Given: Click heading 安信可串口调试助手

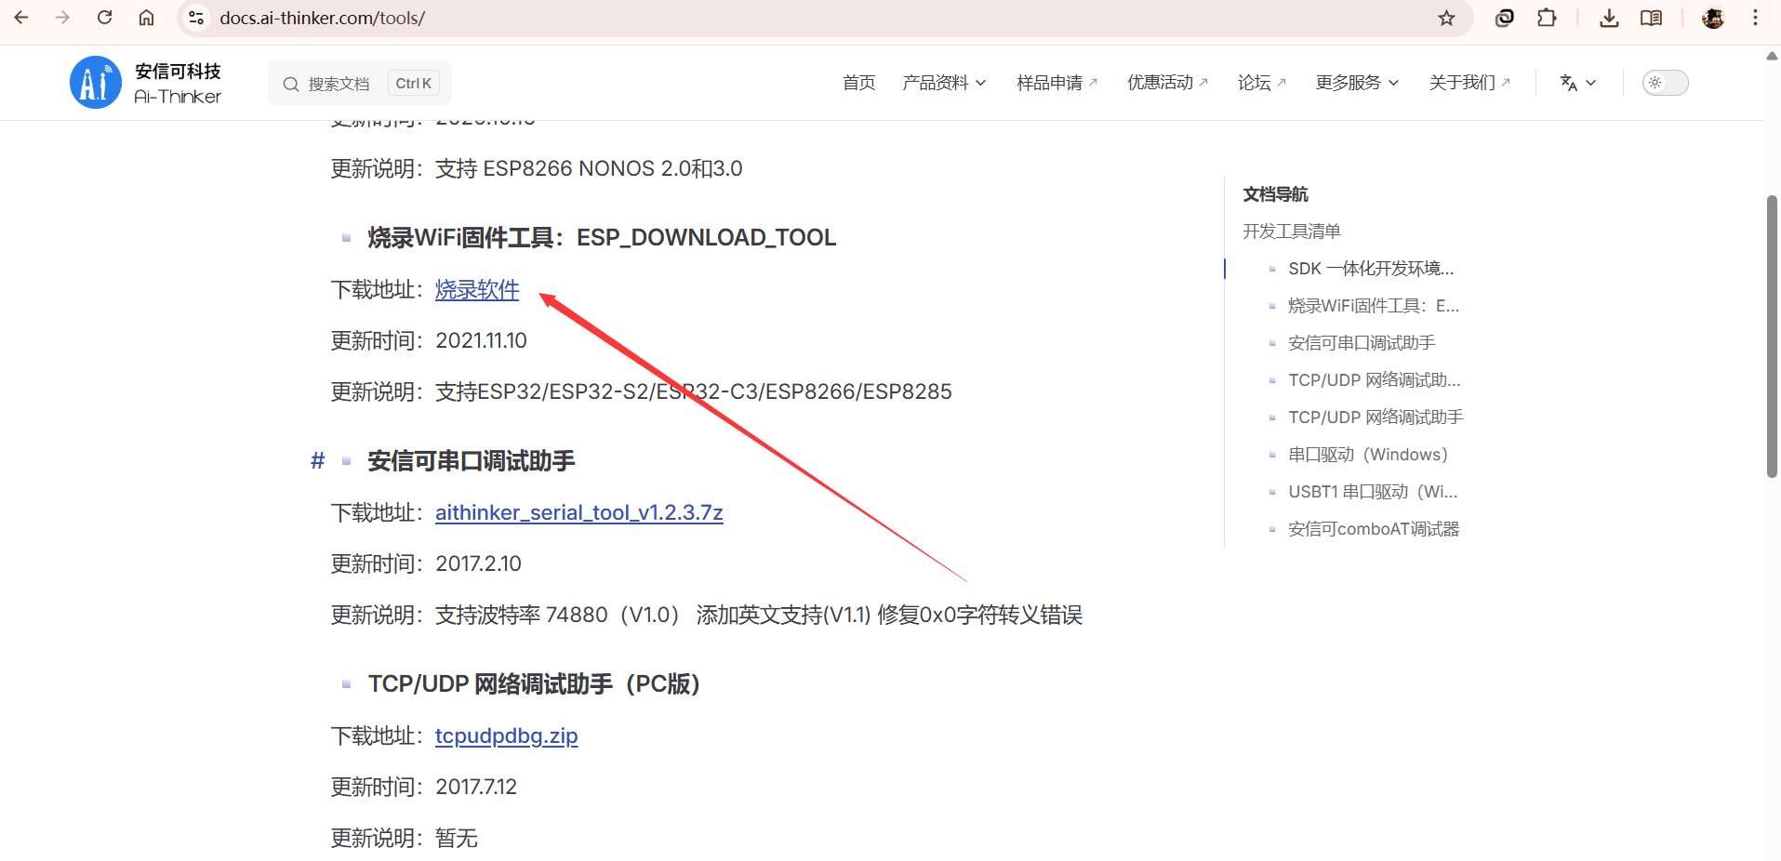Looking at the screenshot, I should point(472,461).
